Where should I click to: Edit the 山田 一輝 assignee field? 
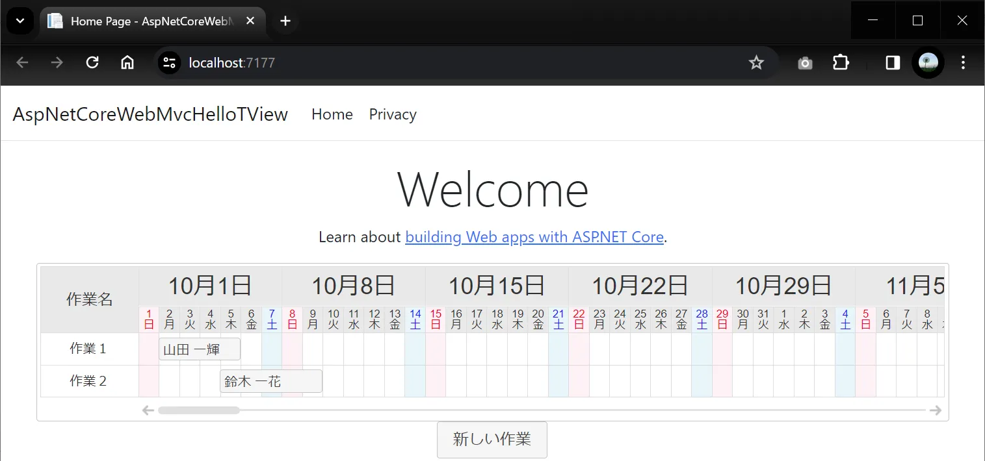[199, 348]
